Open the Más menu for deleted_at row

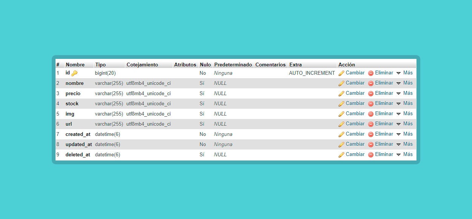click(404, 154)
